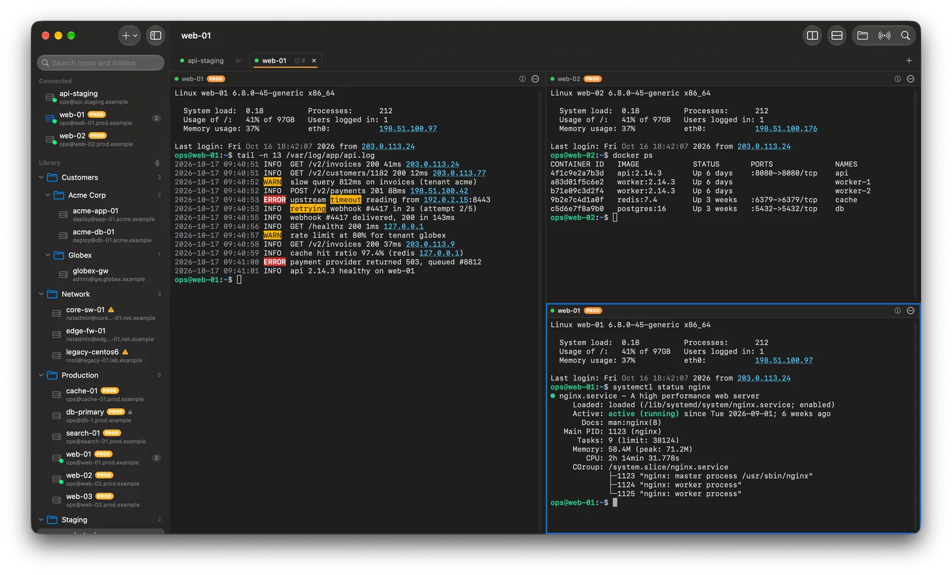Open the 198.51.100.176 link in web-02 pane
This screenshot has width=952, height=575.
786,129
